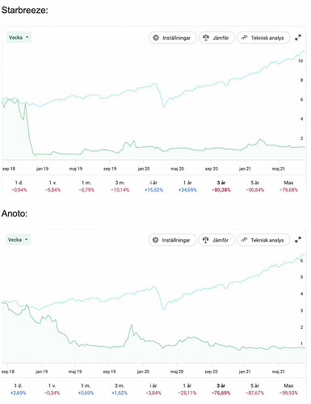Open Teknisk analys for Anoto
Image resolution: width=311 pixels, height=404 pixels.
[263, 240]
